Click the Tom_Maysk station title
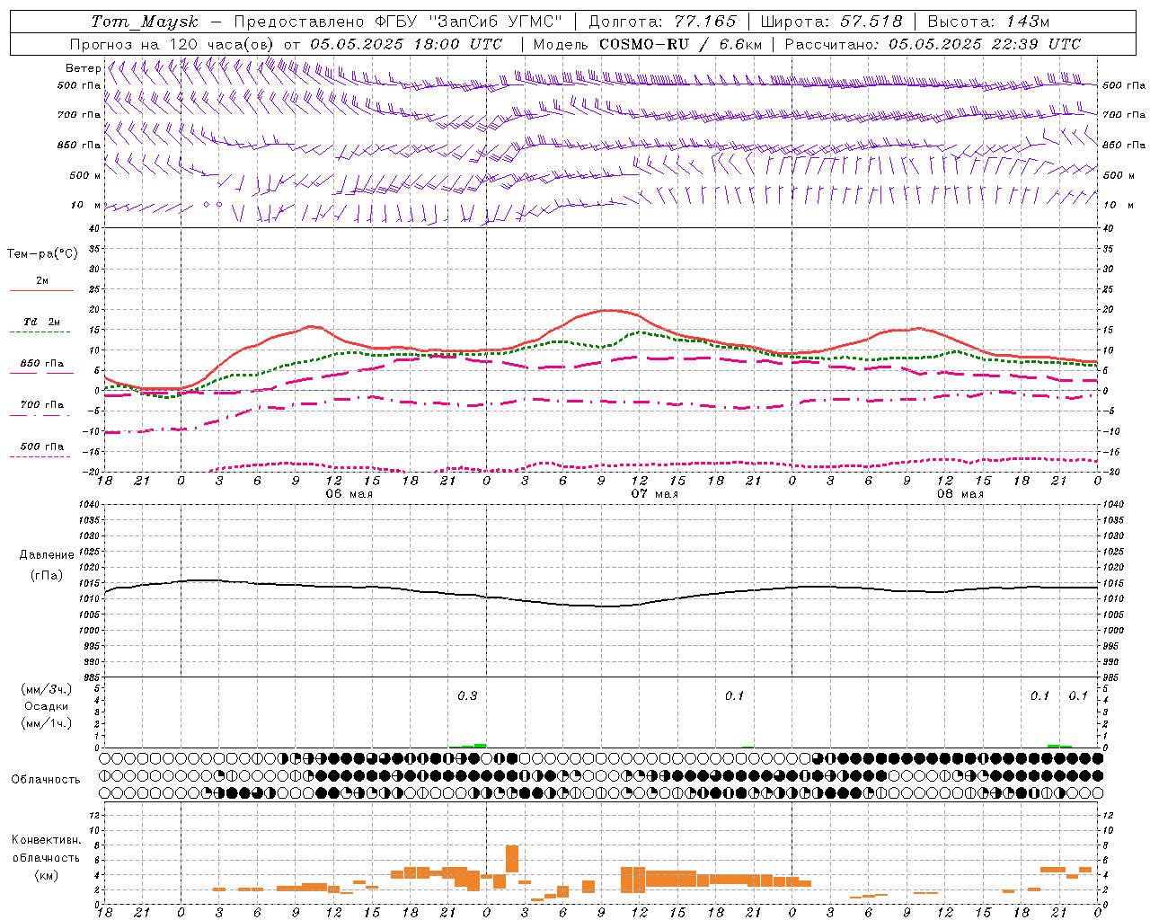Image resolution: width=1150 pixels, height=920 pixels. (x=145, y=22)
